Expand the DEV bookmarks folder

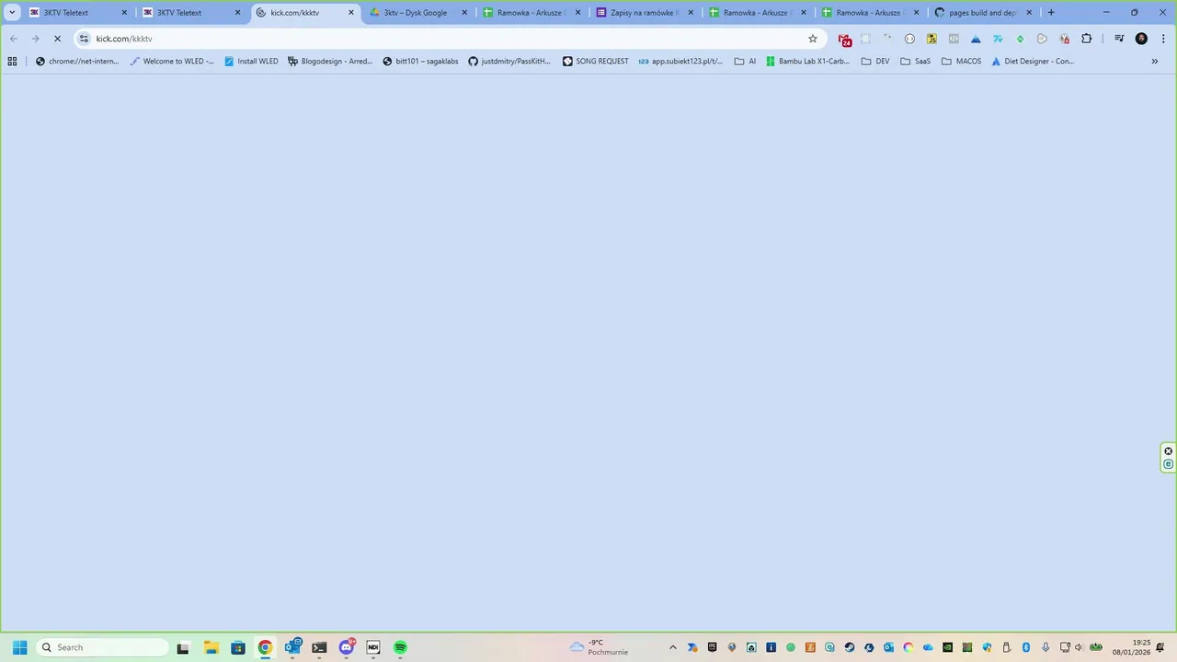tap(875, 62)
